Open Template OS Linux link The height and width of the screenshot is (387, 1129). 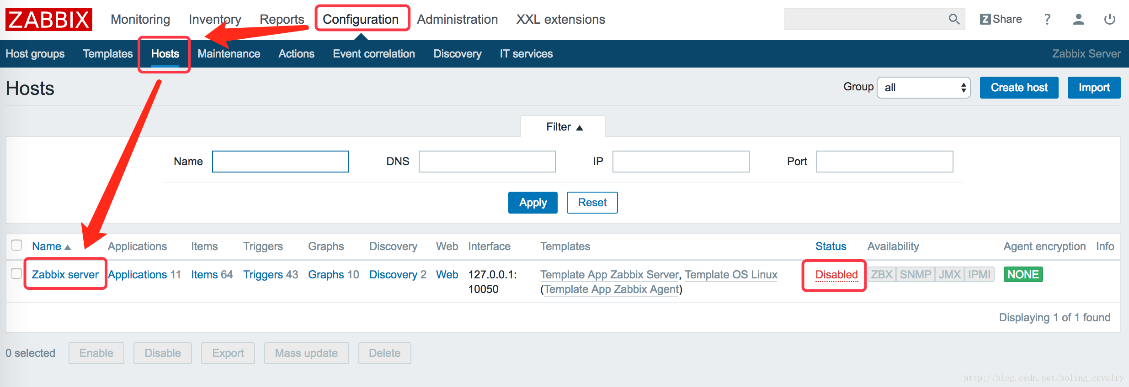click(x=731, y=275)
